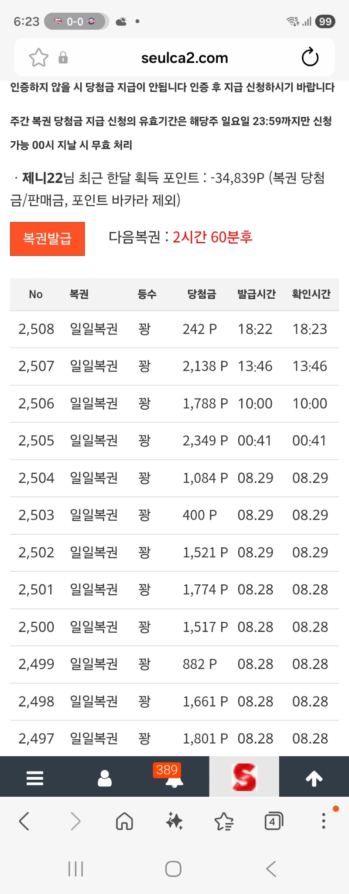Tap the site security lock icon
This screenshot has width=349, height=894.
[x=63, y=58]
